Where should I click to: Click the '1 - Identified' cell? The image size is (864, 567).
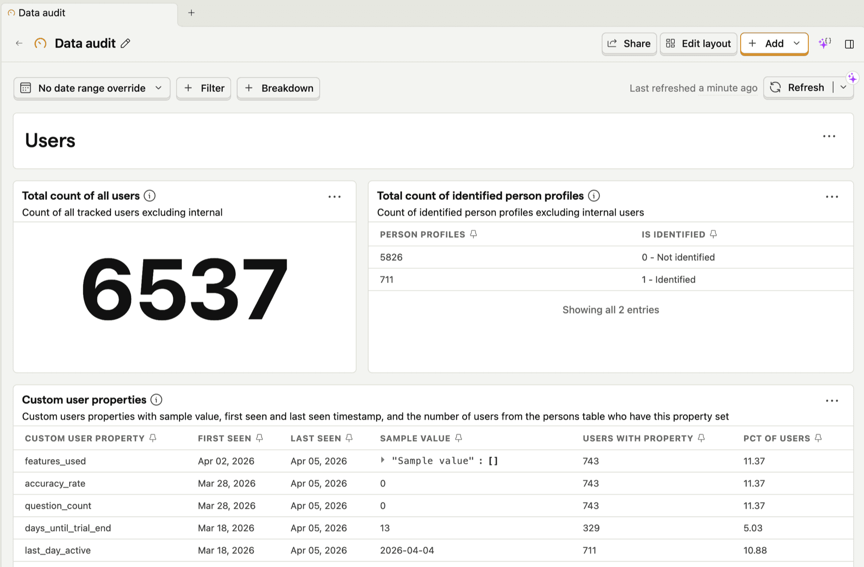(x=668, y=280)
